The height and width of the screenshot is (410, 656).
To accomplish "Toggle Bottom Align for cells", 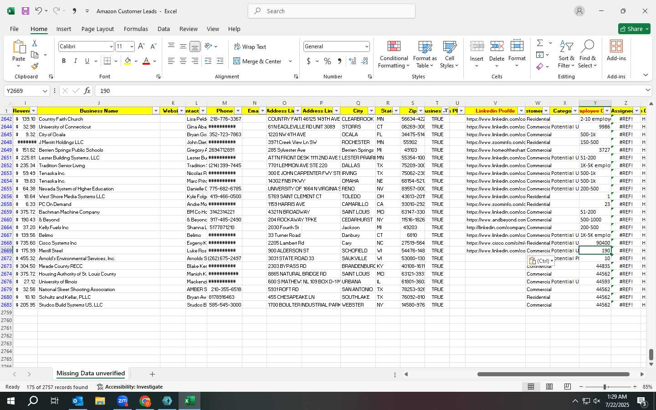I will click(195, 46).
